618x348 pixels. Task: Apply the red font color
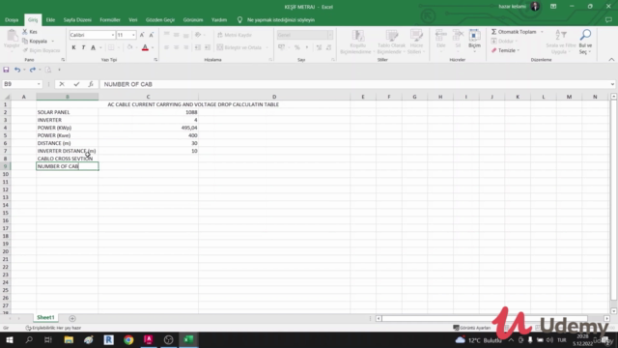(145, 47)
